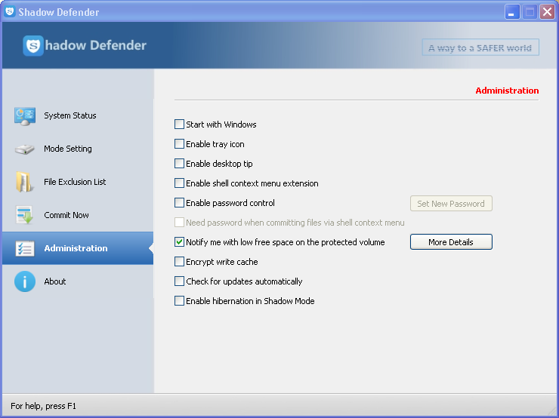Viewport: 559px width, 418px height.
Task: Click the About info icon
Action: 25,281
